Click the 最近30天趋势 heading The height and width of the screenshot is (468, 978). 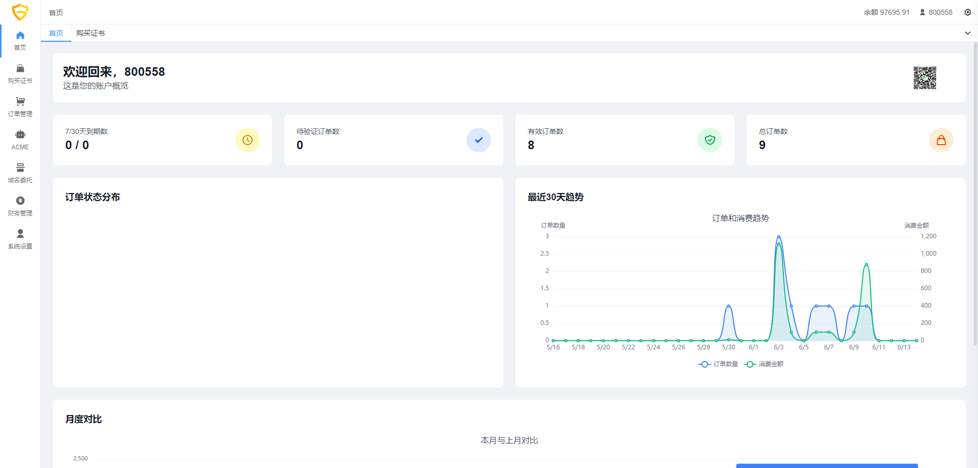click(x=556, y=197)
